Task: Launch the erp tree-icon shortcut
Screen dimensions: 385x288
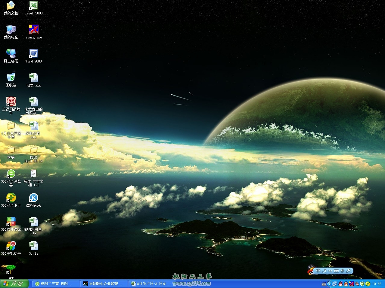Action: [x=11, y=272]
